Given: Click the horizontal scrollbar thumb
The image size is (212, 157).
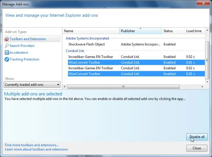Looking at the screenshot, I should 123,87.
